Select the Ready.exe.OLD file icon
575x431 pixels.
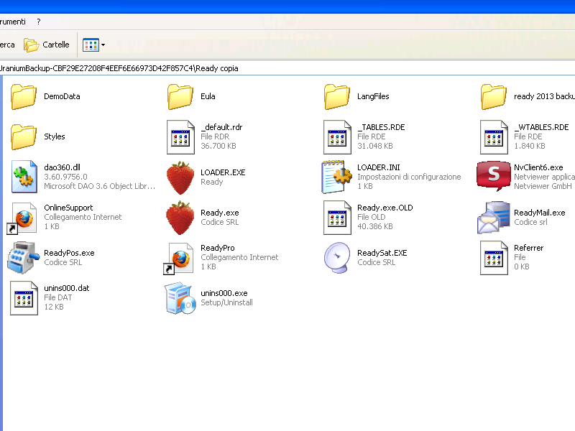(337, 218)
